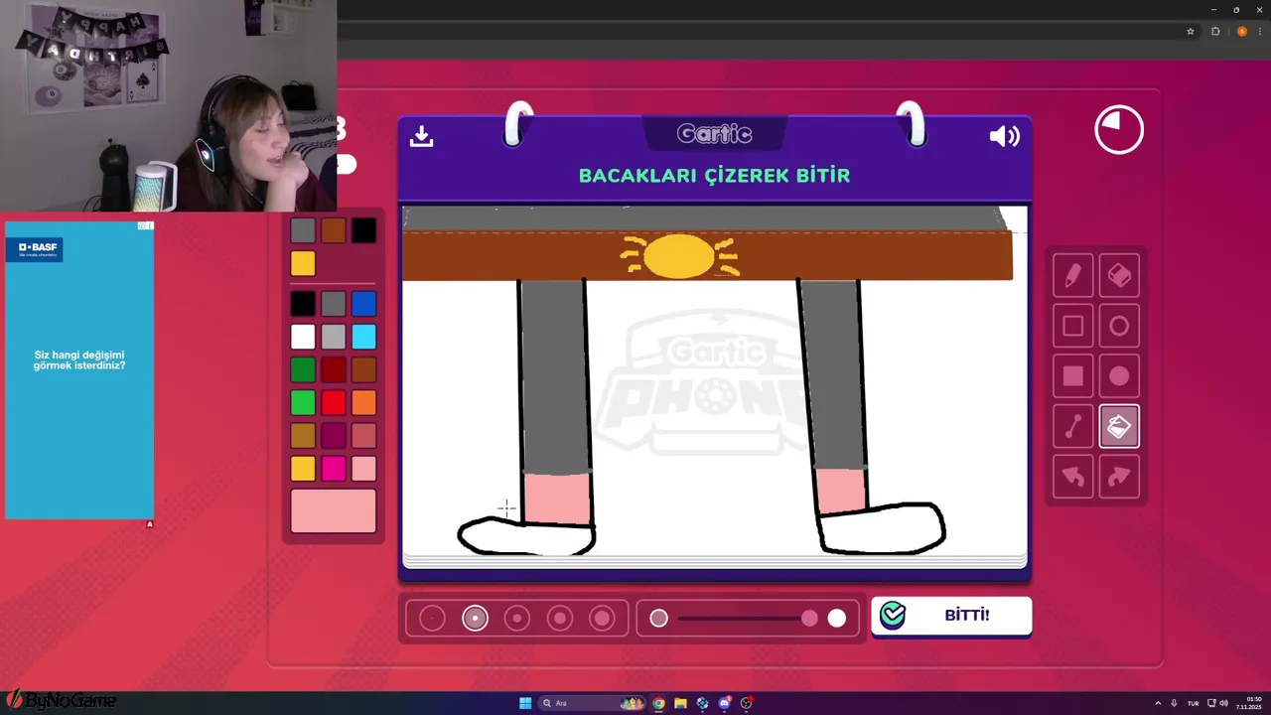Pick the bright green color swatch

(x=303, y=402)
